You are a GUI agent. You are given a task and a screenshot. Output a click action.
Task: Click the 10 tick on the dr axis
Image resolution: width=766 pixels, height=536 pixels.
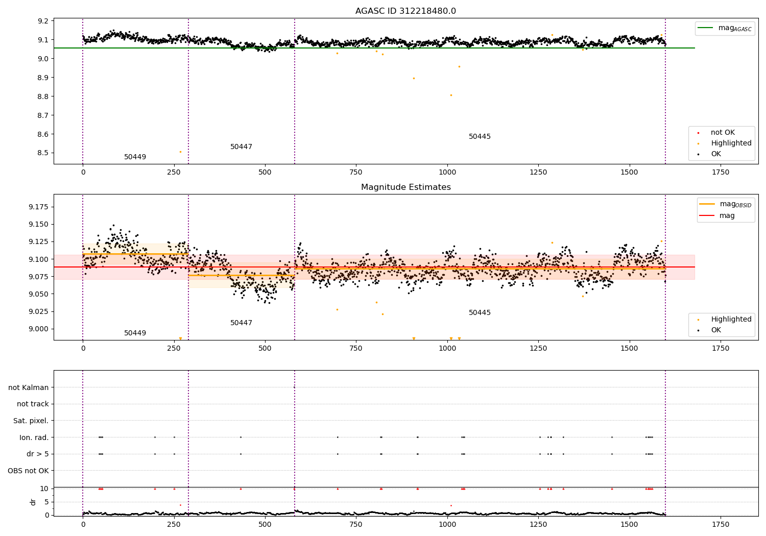(44, 489)
